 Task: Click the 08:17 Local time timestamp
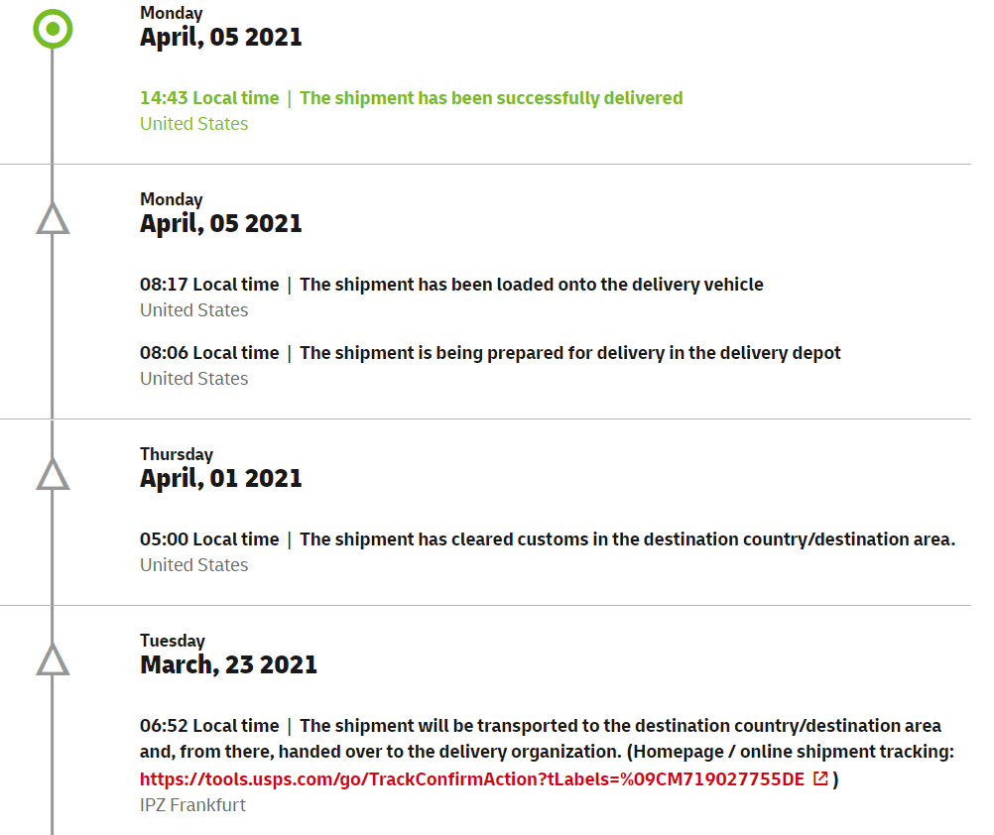point(209,285)
